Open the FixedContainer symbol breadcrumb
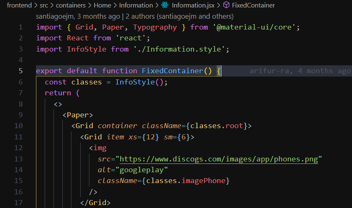 (x=253, y=5)
